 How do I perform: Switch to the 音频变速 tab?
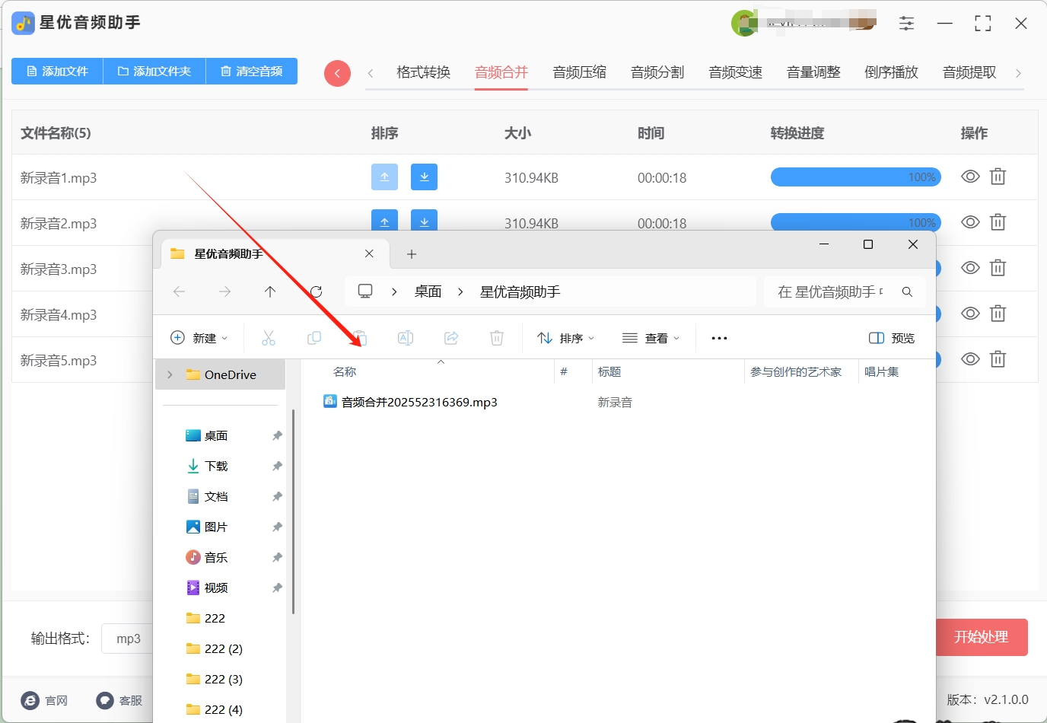coord(736,72)
